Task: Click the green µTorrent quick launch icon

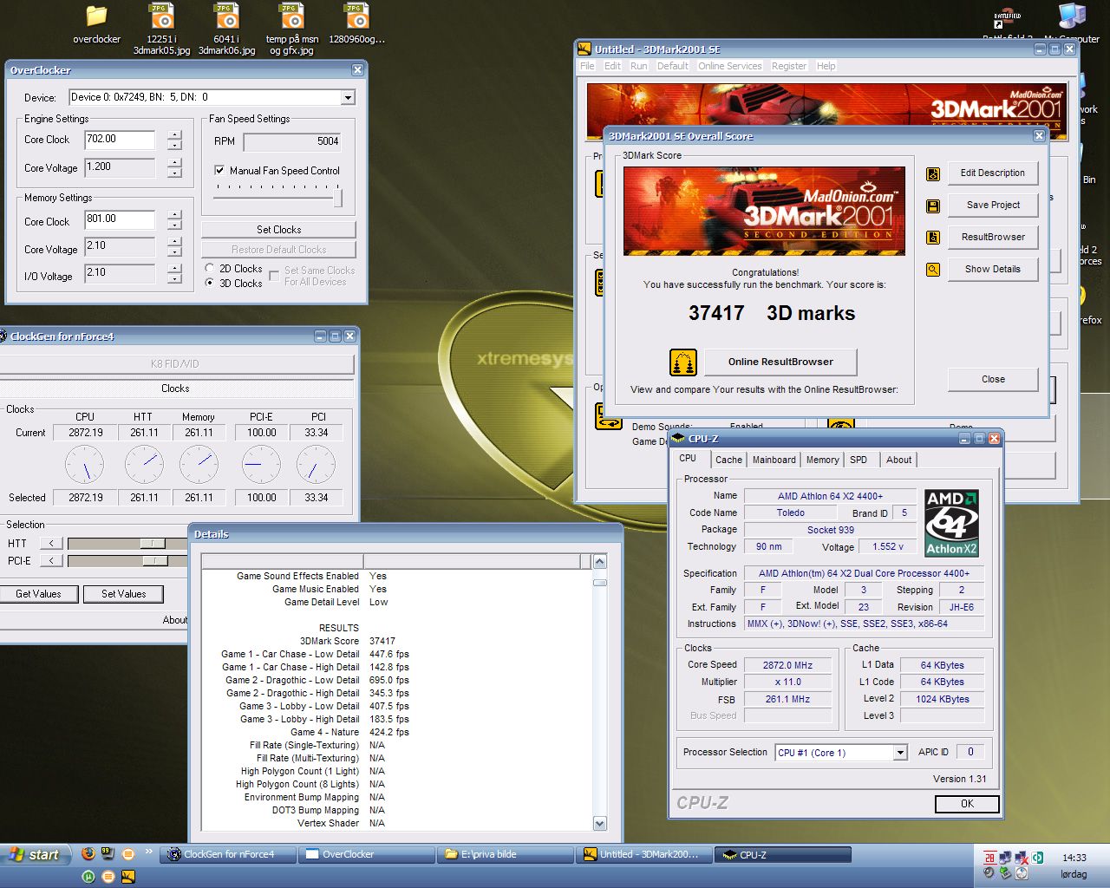Action: [88, 877]
